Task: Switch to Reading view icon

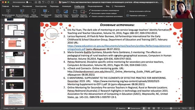Action: click(x=154, y=108)
